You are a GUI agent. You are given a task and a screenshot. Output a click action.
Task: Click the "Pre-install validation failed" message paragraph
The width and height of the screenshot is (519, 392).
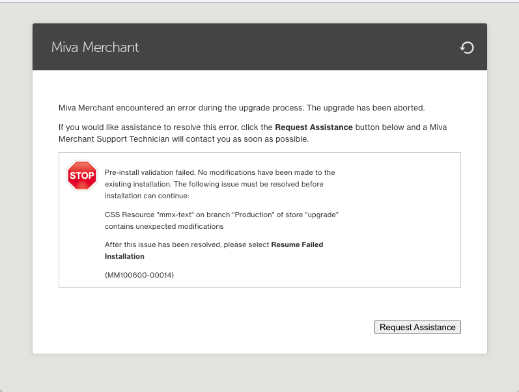[220, 184]
